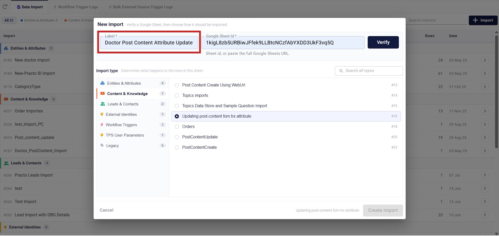Open arrow button for CategoryType row
Viewport: 499px width, 236px height.
tap(485, 87)
